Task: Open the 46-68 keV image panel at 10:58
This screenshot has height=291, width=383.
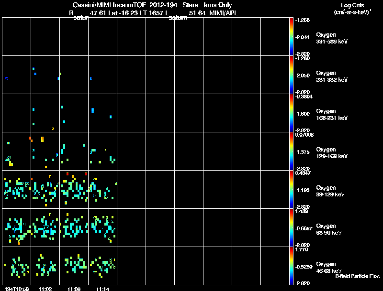Action: pos(17,266)
